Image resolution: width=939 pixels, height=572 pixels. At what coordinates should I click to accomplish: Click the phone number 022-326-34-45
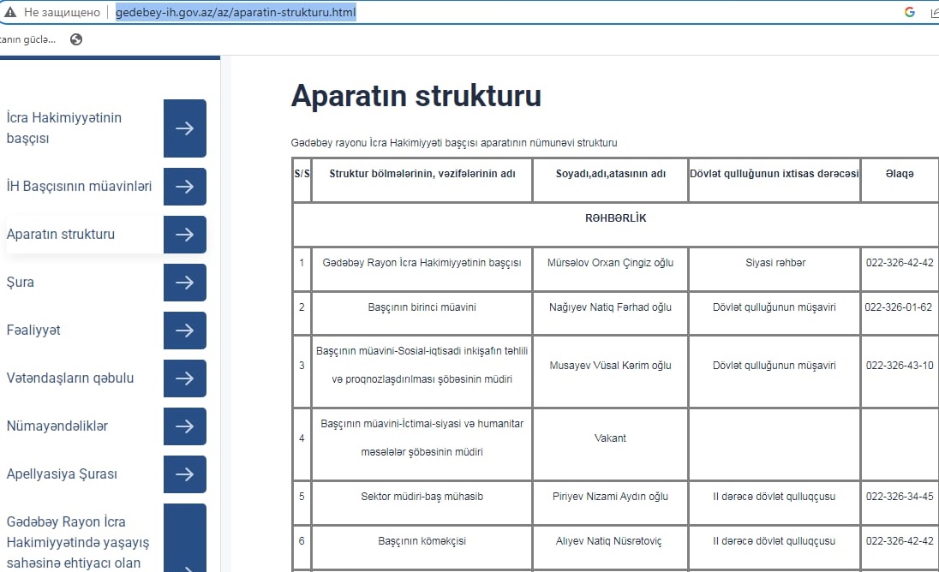(900, 496)
